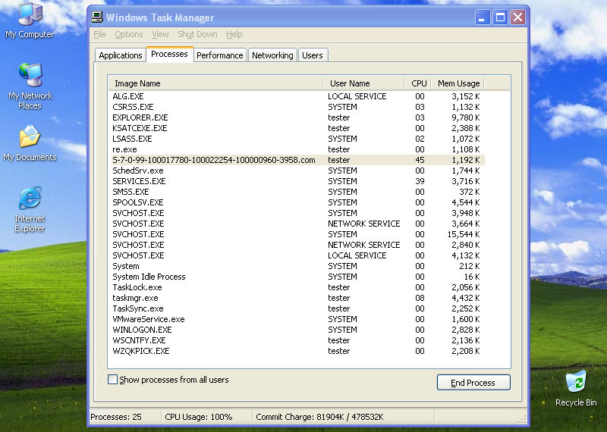Sort by Mem Usage column header

point(458,83)
